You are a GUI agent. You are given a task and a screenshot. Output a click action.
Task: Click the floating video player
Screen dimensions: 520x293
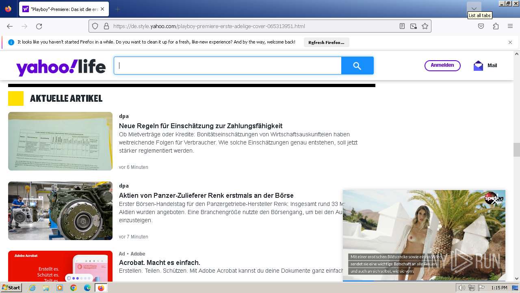click(424, 235)
